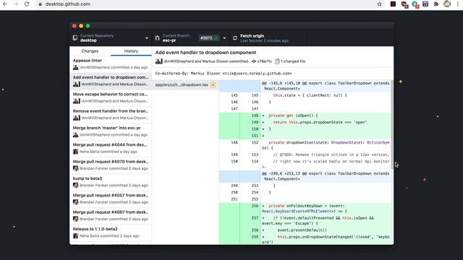Select the Appease linter commit
This screenshot has height=260, width=463.
[111, 64]
